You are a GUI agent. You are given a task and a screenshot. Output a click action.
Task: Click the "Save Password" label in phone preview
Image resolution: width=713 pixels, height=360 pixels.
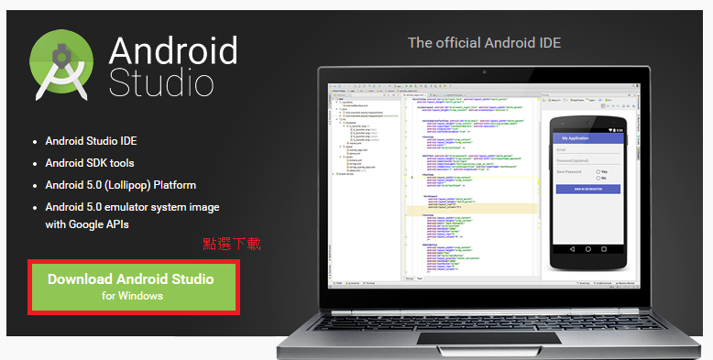[569, 172]
